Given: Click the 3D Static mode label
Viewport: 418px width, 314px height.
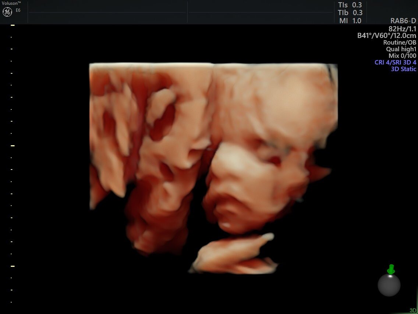Looking at the screenshot, I should click(x=403, y=69).
